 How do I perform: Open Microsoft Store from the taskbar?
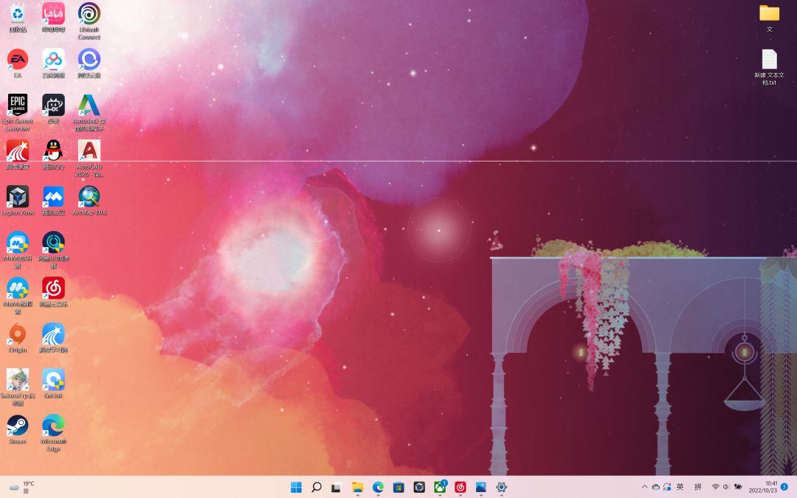click(x=398, y=488)
